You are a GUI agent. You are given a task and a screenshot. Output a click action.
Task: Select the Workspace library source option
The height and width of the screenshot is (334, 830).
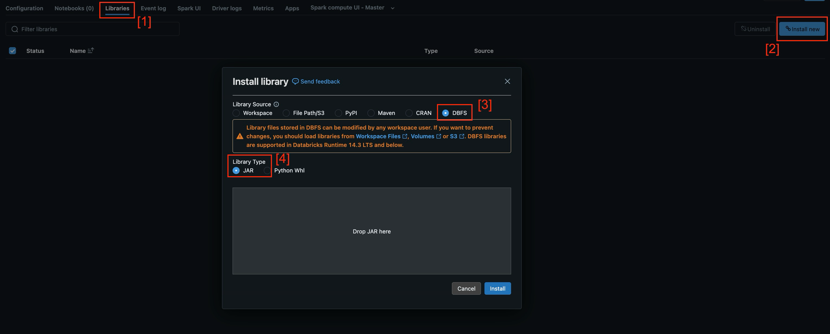[x=236, y=113]
